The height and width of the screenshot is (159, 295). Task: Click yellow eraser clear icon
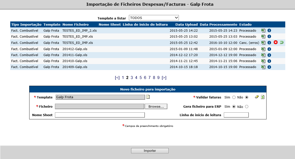coord(257,97)
